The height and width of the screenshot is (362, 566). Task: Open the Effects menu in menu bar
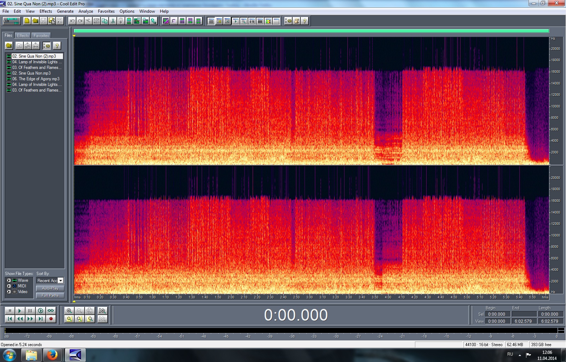click(46, 11)
